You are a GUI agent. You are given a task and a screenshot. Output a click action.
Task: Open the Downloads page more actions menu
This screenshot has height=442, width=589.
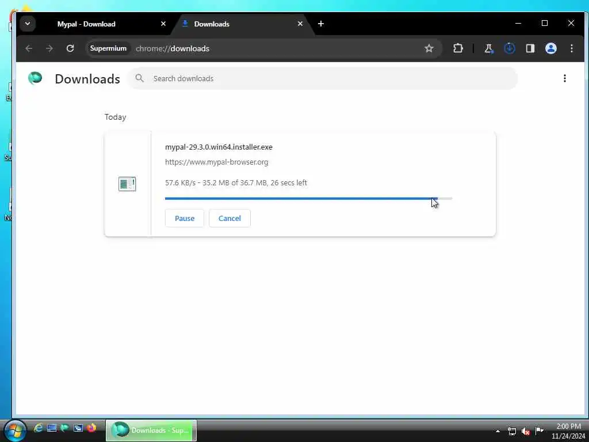565,78
